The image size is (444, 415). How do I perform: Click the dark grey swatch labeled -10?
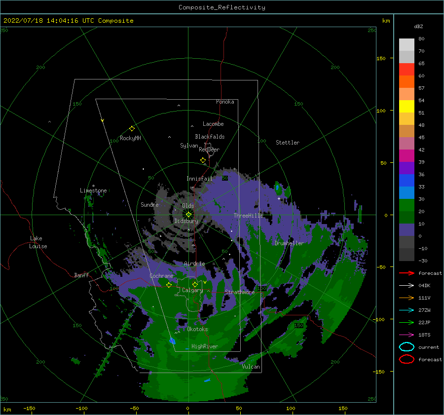click(x=407, y=254)
